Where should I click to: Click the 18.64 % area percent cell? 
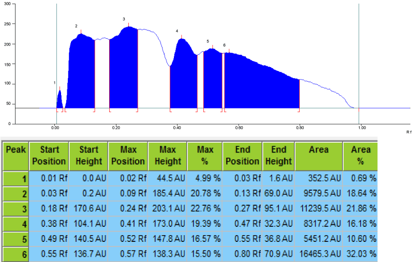(x=360, y=193)
